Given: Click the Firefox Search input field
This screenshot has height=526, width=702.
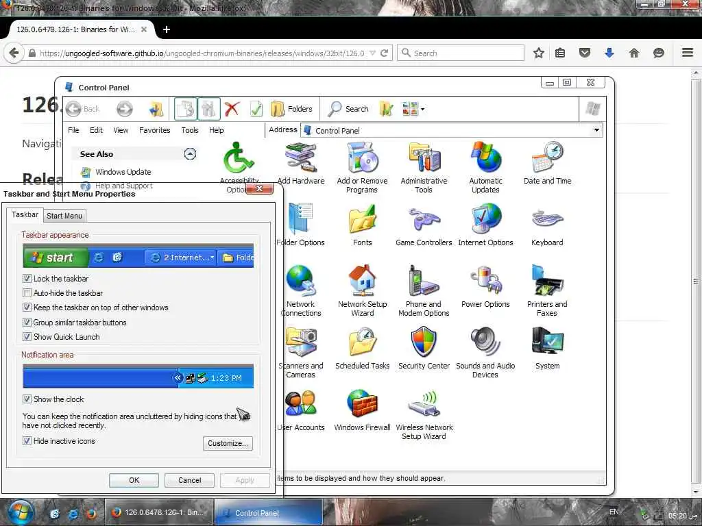Looking at the screenshot, I should tap(461, 53).
